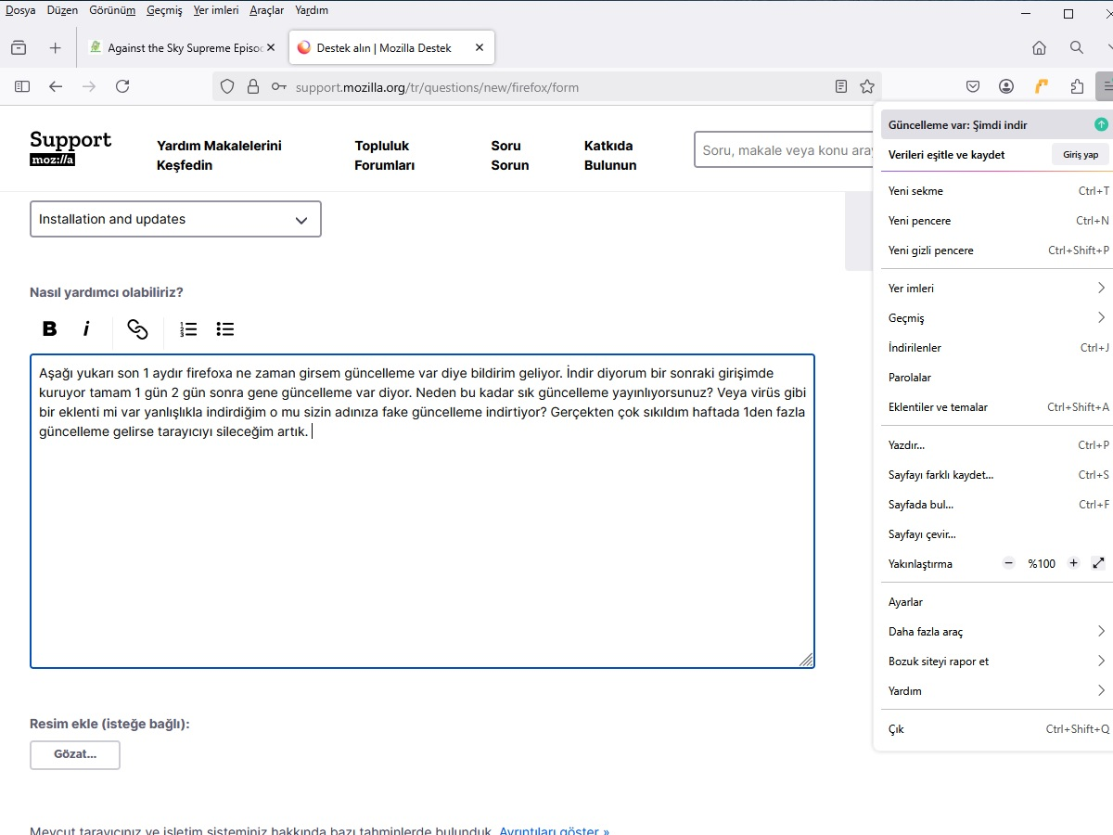The height and width of the screenshot is (835, 1113).
Task: Expand Bozuk siteyi rapor et submenu
Action: 997,662
